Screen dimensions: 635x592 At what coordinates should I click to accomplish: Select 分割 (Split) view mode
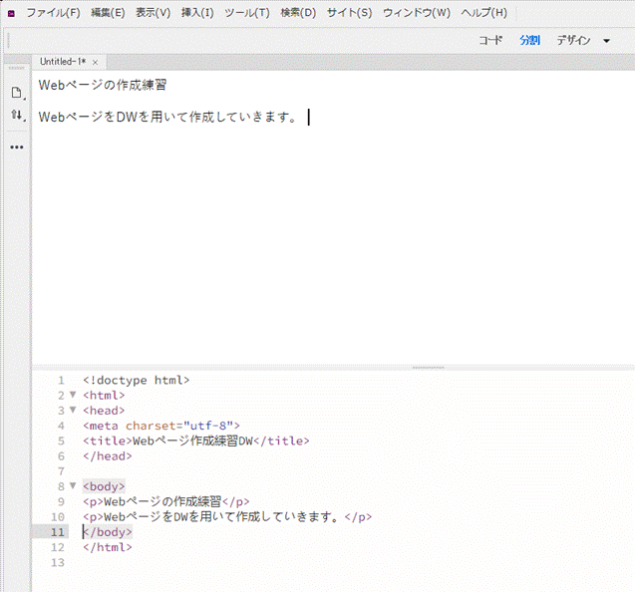tap(529, 41)
